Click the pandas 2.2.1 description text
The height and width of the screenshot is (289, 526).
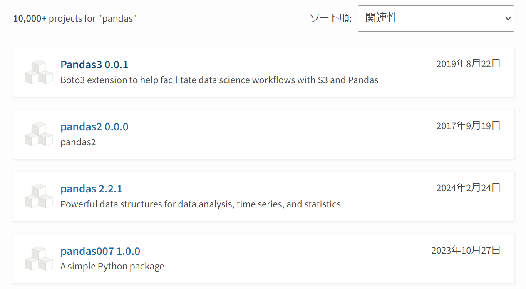[x=201, y=204]
